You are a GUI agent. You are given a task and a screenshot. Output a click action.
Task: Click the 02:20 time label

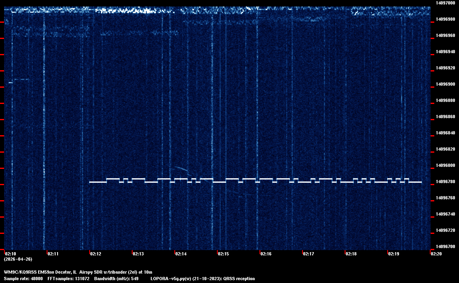[x=436, y=254]
